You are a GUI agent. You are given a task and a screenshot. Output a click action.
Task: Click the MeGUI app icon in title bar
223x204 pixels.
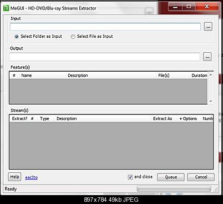[x=6, y=8]
